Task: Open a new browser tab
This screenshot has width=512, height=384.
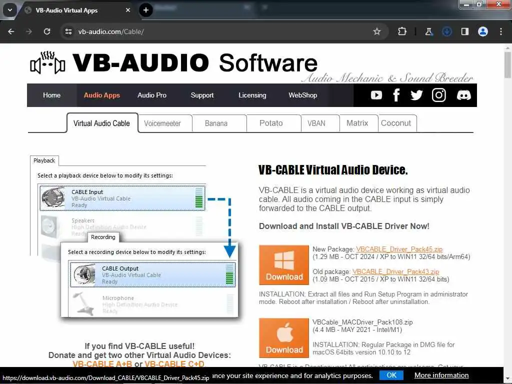Action: point(146,10)
